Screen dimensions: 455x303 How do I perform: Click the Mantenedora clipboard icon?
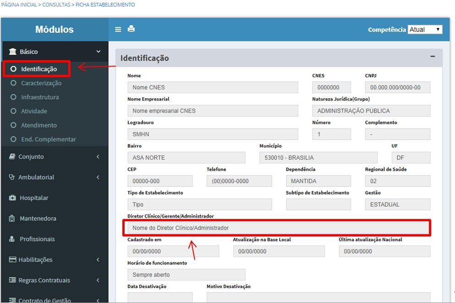tap(12, 219)
